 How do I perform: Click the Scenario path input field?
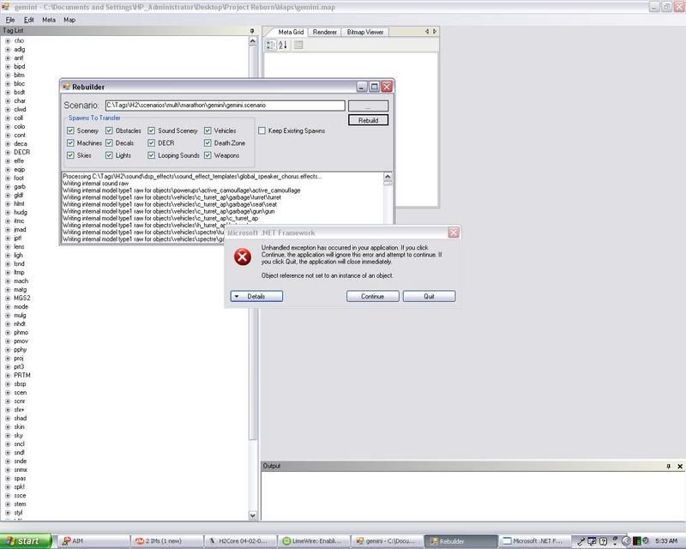(x=225, y=106)
